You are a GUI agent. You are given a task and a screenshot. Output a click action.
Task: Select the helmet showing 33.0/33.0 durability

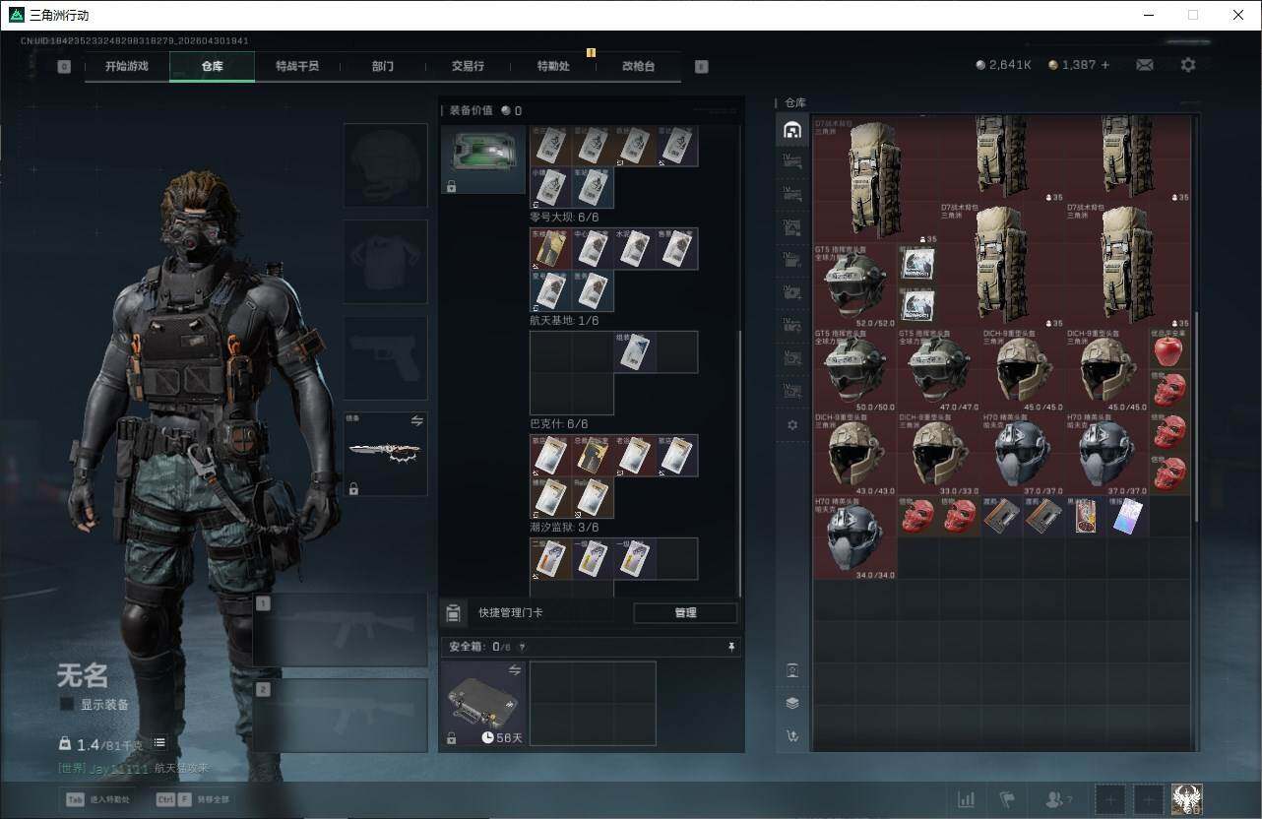(x=939, y=453)
